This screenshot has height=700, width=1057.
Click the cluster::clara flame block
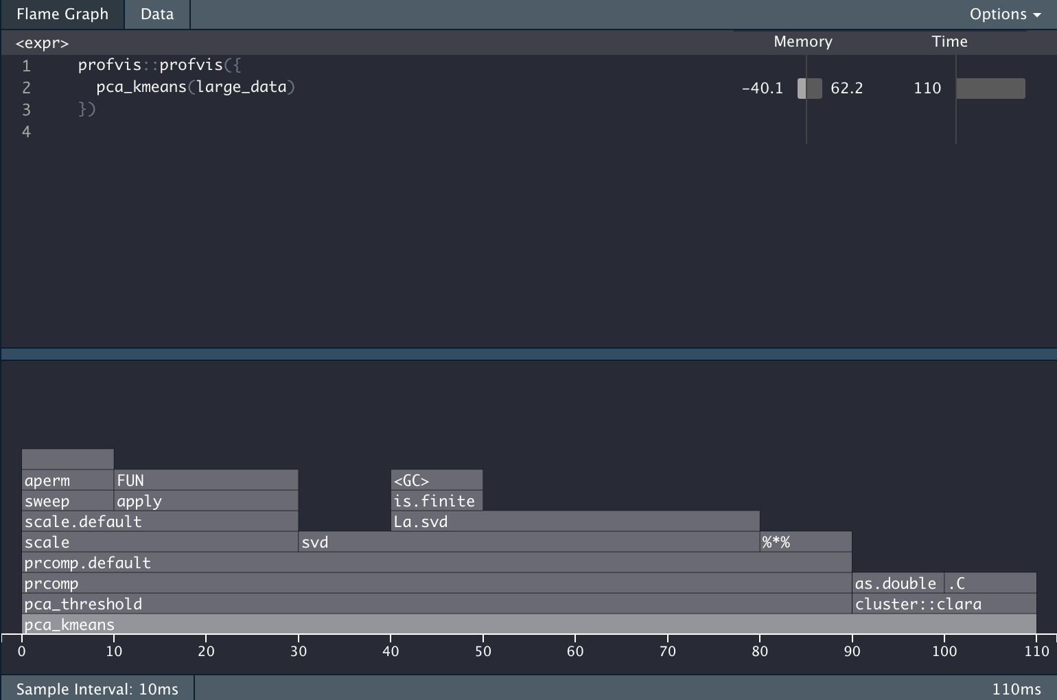click(944, 604)
